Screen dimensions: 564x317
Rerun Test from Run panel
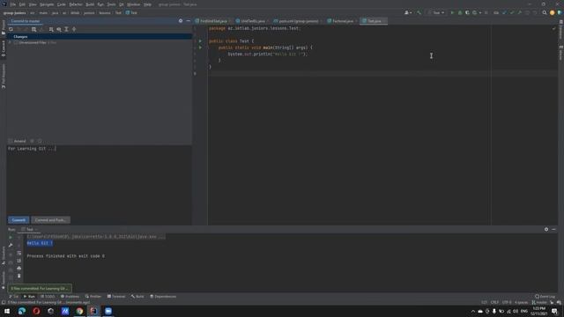pyautogui.click(x=11, y=237)
